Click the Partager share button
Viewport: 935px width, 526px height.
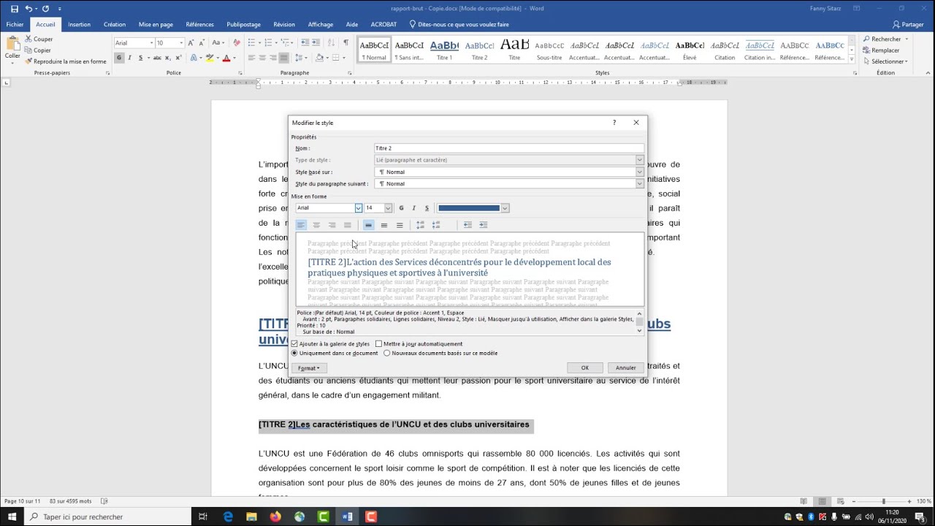[908, 24]
